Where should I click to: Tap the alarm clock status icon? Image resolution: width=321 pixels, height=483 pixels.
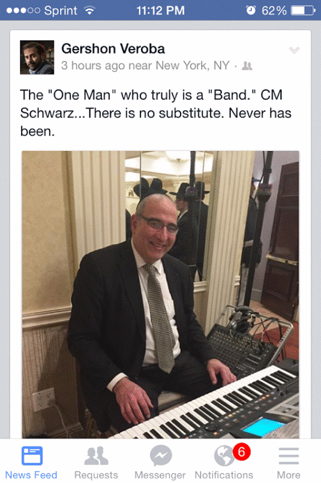point(251,10)
